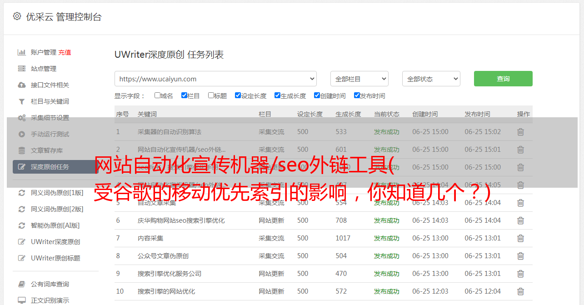The image size is (584, 305).
Task: Select UWriter原创标题 in sidebar
Action: pyautogui.click(x=55, y=258)
